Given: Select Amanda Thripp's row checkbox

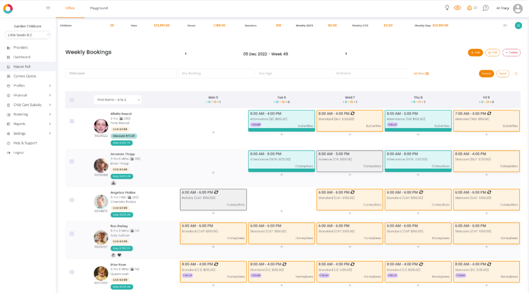Looking at the screenshot, I should point(72,162).
